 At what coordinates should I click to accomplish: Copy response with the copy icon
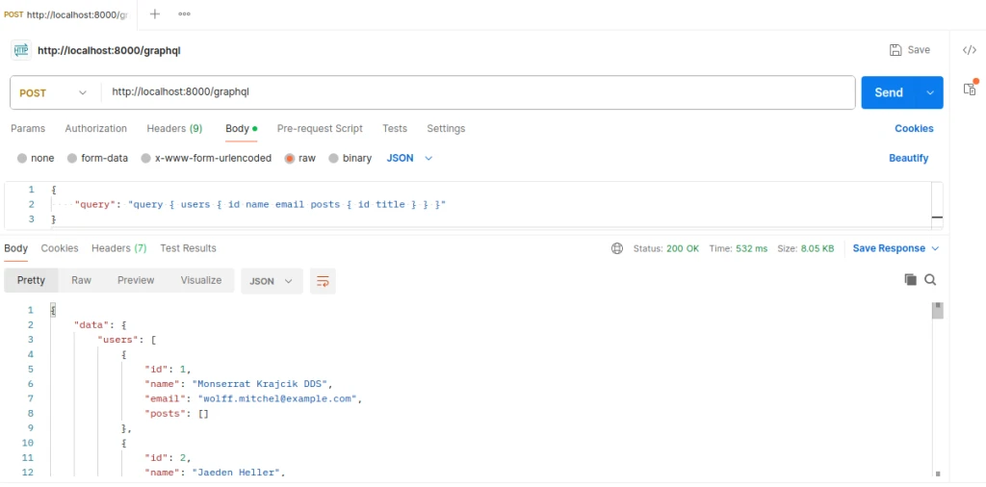pos(910,280)
